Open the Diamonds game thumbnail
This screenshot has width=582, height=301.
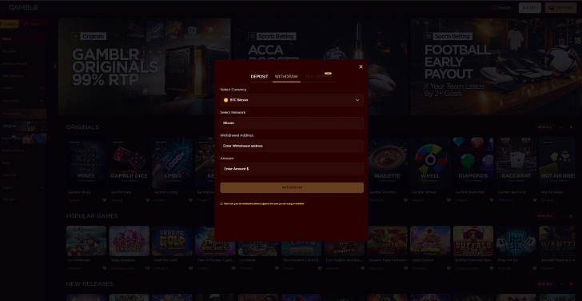[473, 163]
